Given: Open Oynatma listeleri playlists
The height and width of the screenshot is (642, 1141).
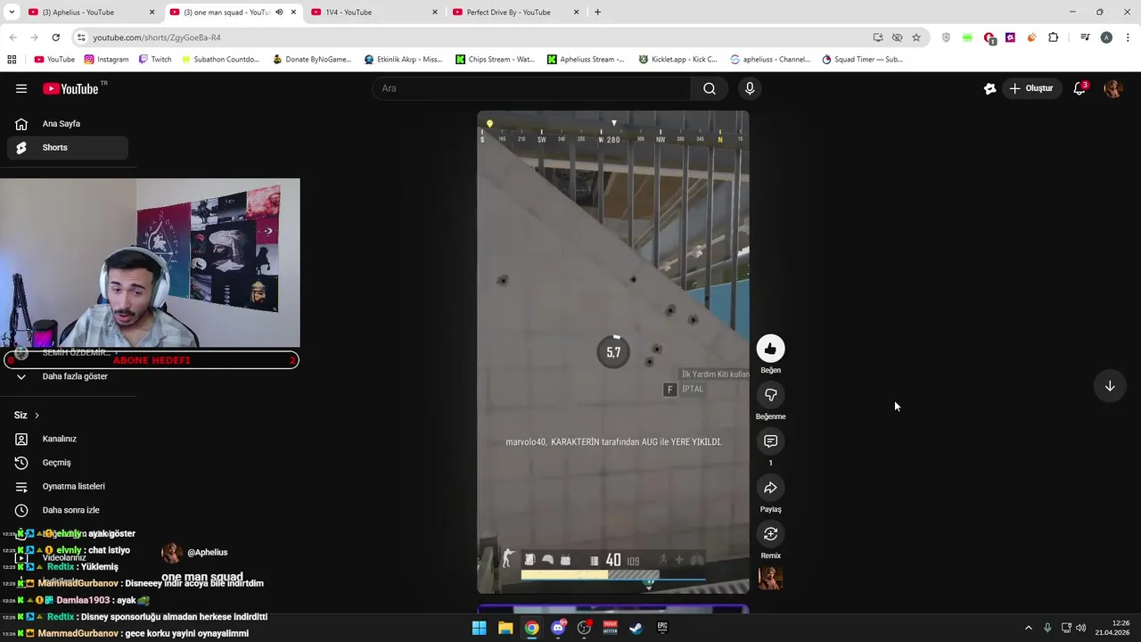Looking at the screenshot, I should click(x=68, y=486).
